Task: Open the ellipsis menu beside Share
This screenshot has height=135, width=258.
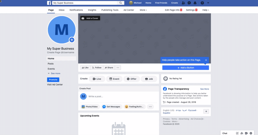Action: [x=118, y=67]
